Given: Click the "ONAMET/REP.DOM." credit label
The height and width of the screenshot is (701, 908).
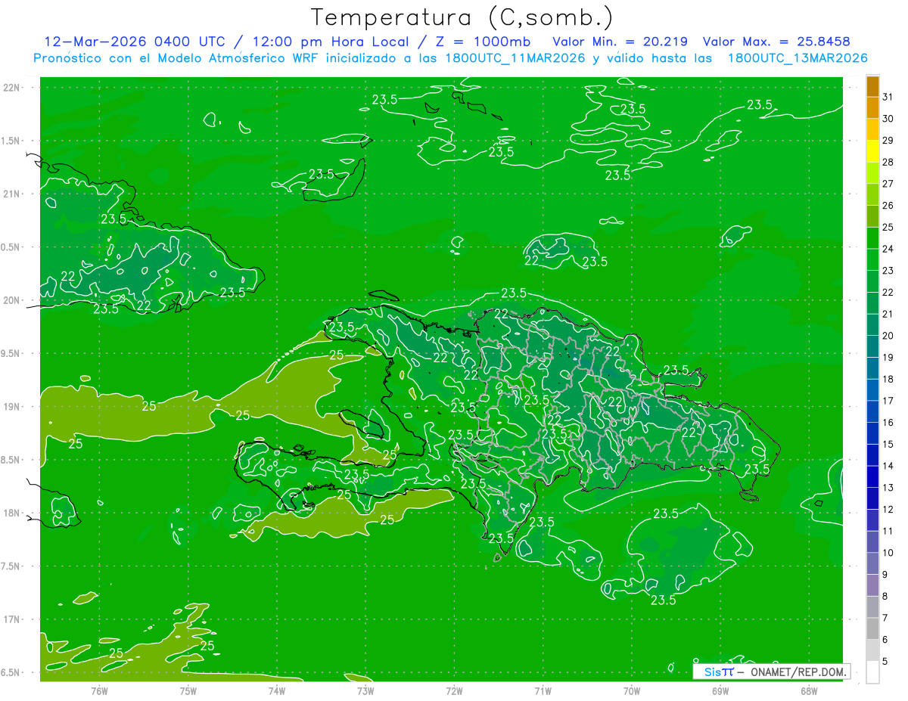Looking at the screenshot, I should coord(798,672).
